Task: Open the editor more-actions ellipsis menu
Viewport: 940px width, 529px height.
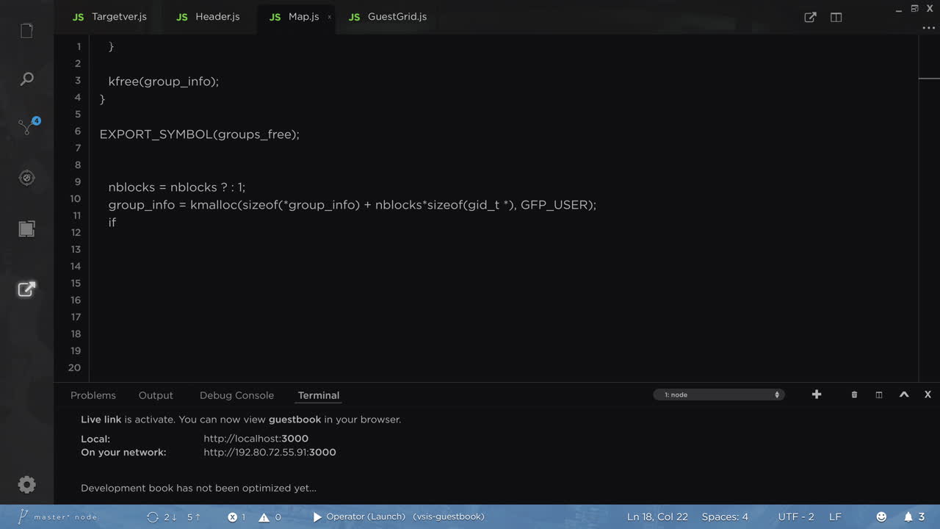Action: click(x=928, y=27)
